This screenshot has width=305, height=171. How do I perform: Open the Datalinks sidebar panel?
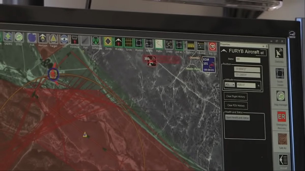[279, 53]
